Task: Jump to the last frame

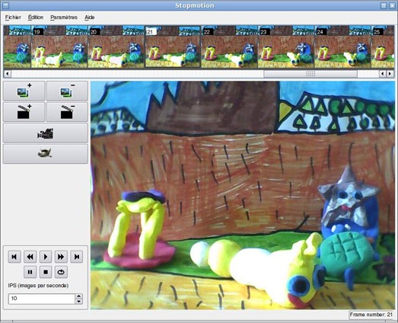Action: [x=77, y=257]
